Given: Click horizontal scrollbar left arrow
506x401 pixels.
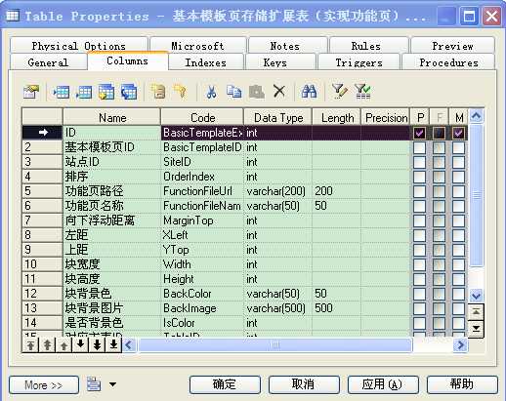Looking at the screenshot, I should coord(129,345).
